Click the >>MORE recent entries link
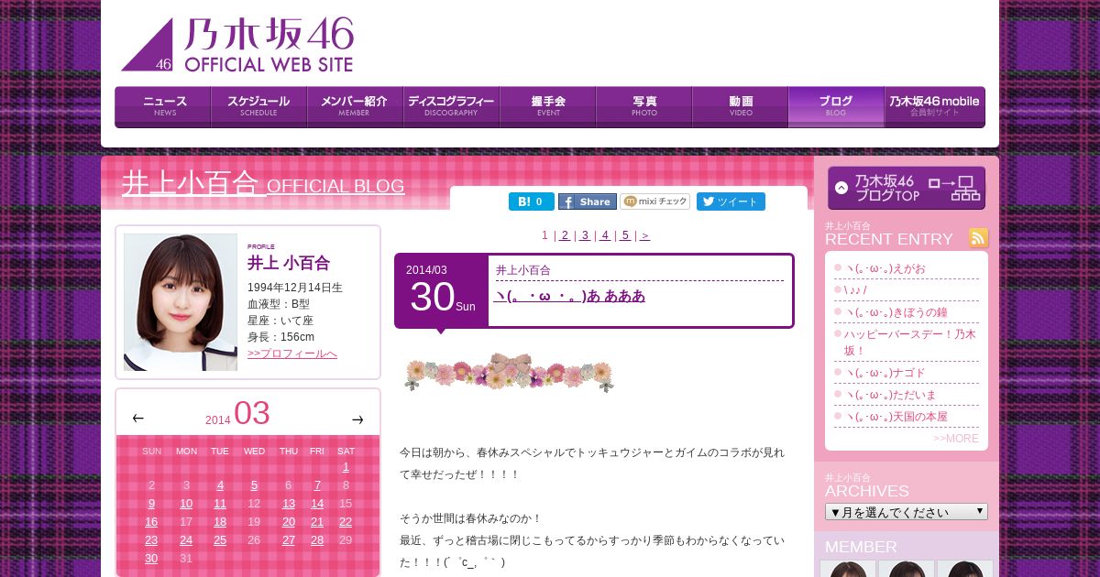 coord(956,439)
